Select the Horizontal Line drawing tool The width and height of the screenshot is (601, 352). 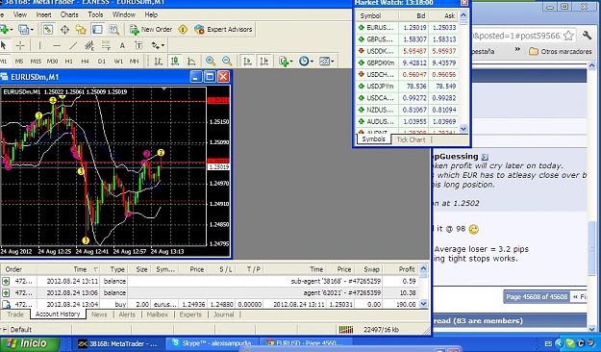click(57, 45)
